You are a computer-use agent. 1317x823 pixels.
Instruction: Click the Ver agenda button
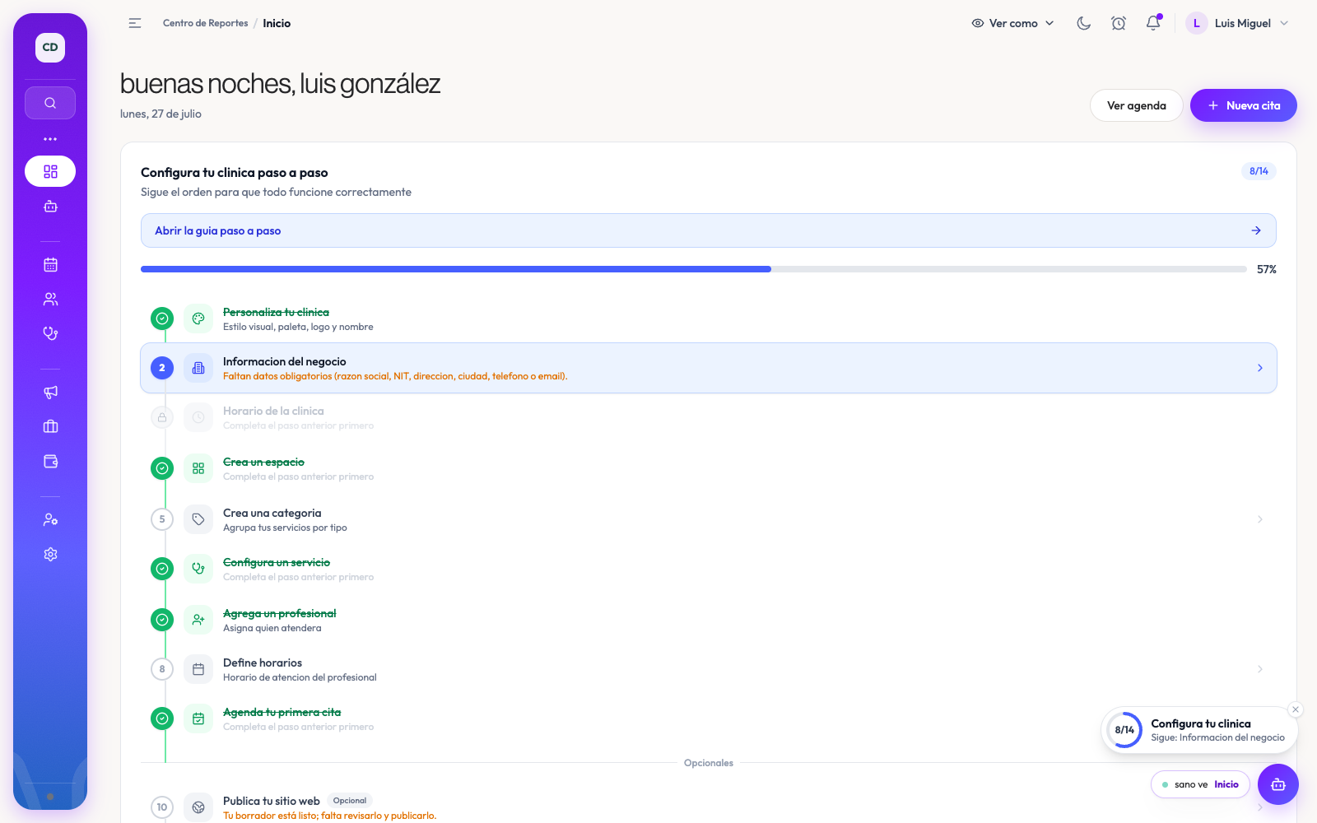1136,105
